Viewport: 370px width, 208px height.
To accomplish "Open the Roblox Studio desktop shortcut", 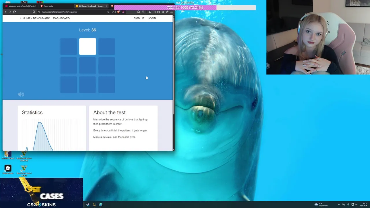I will [x=8, y=170].
